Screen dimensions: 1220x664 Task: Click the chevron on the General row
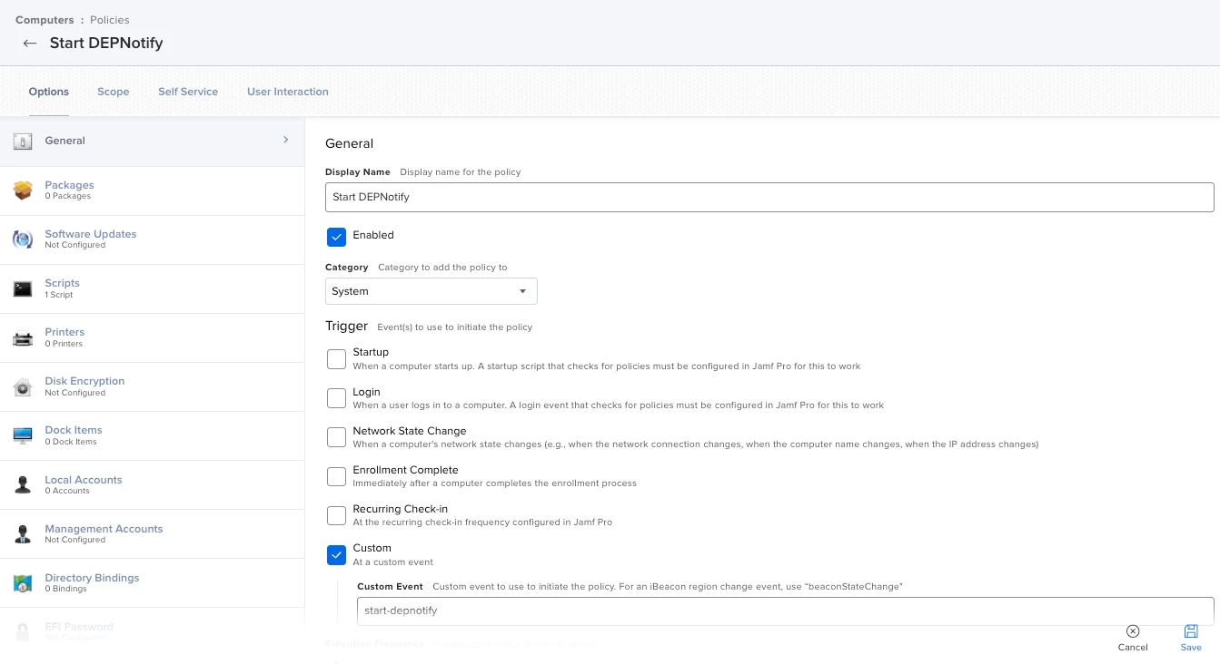coord(285,140)
